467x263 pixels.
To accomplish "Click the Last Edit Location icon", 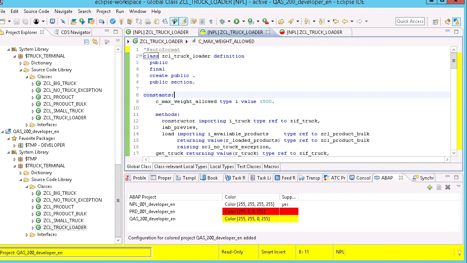I will [x=336, y=21].
